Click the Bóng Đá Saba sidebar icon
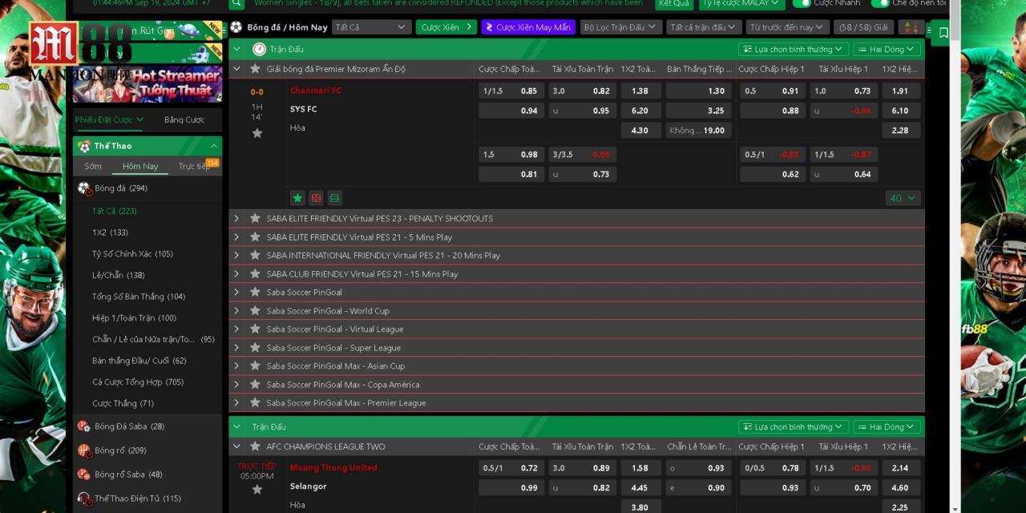 [84, 426]
